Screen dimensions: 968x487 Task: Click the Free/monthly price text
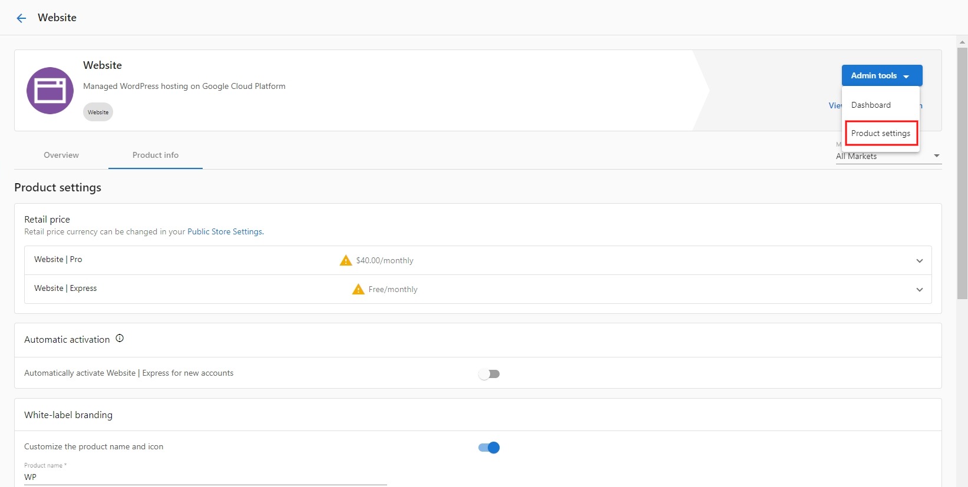pyautogui.click(x=393, y=289)
